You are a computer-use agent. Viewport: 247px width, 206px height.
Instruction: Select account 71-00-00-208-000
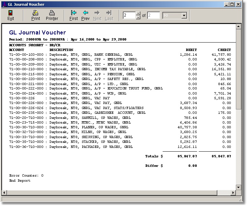pyautogui.click(x=26, y=59)
